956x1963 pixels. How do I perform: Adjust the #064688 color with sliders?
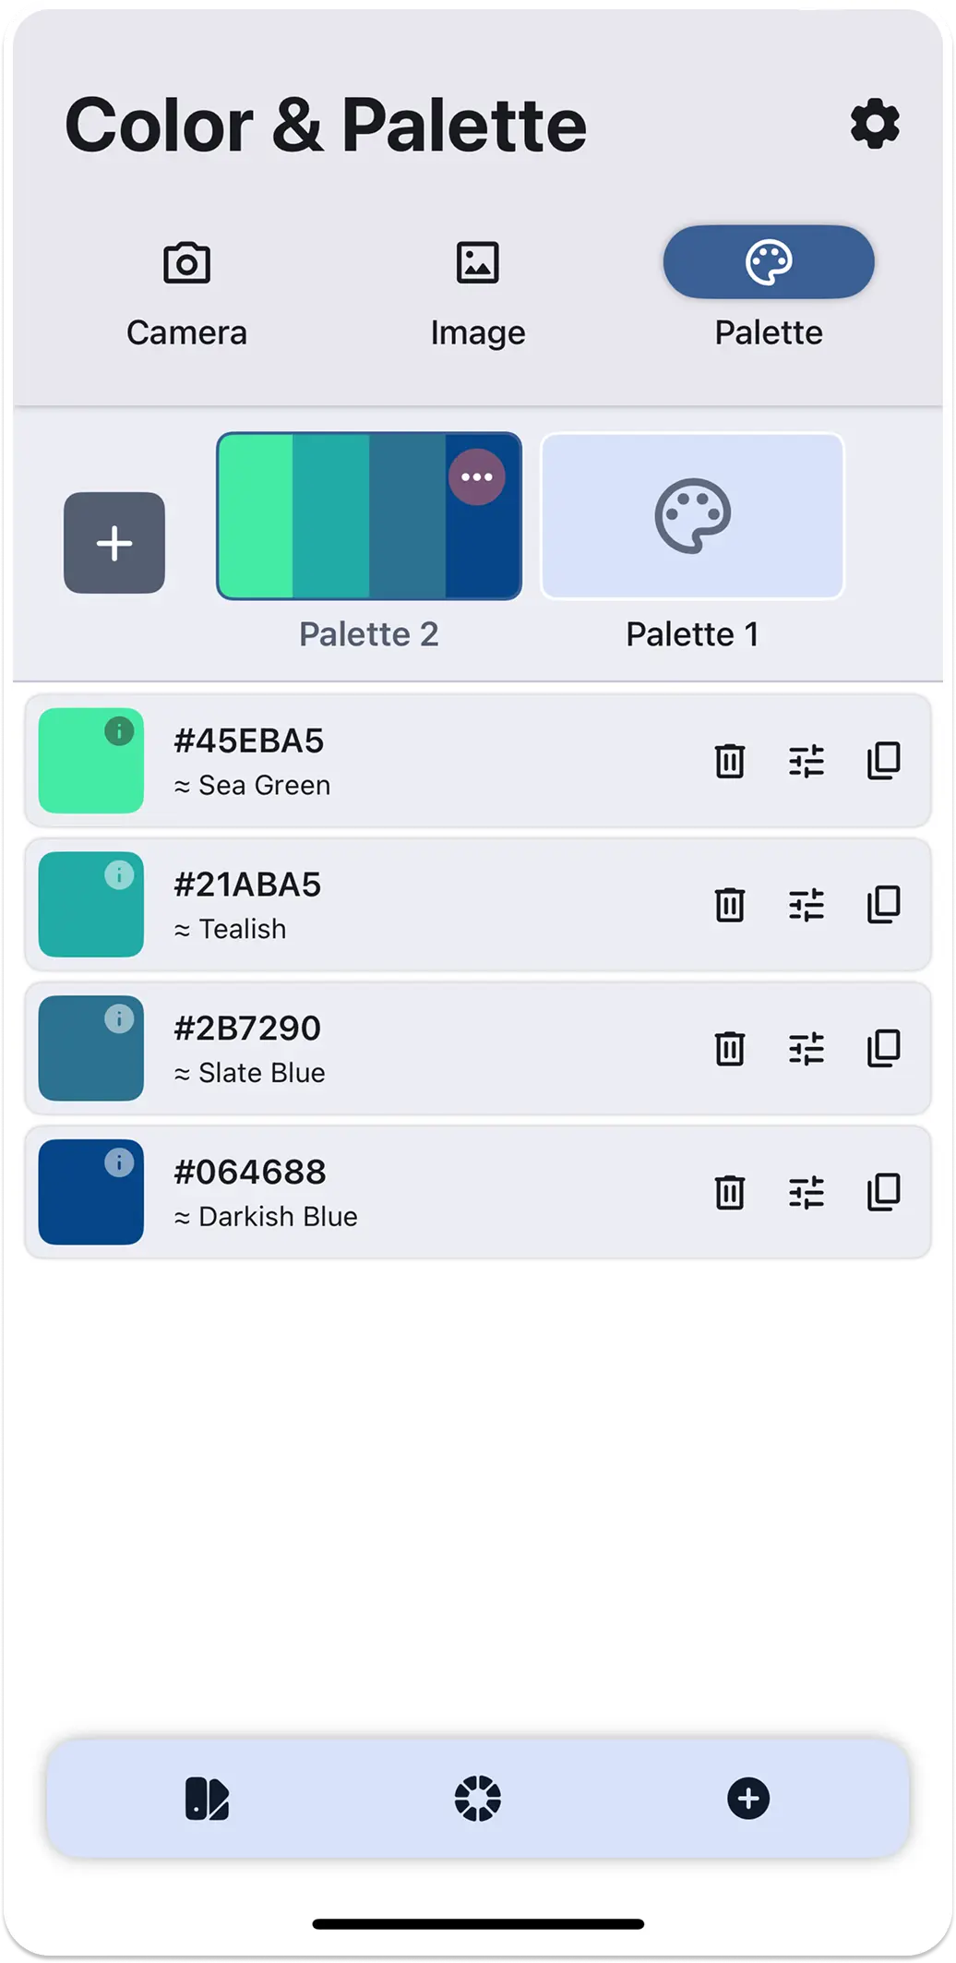(806, 1192)
